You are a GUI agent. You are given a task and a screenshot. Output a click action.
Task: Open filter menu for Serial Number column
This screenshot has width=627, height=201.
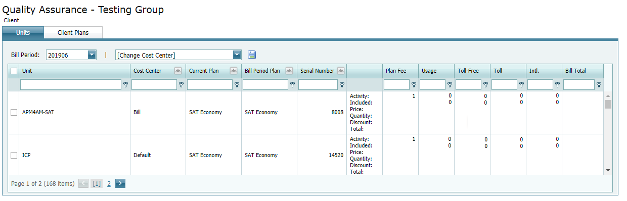click(342, 85)
